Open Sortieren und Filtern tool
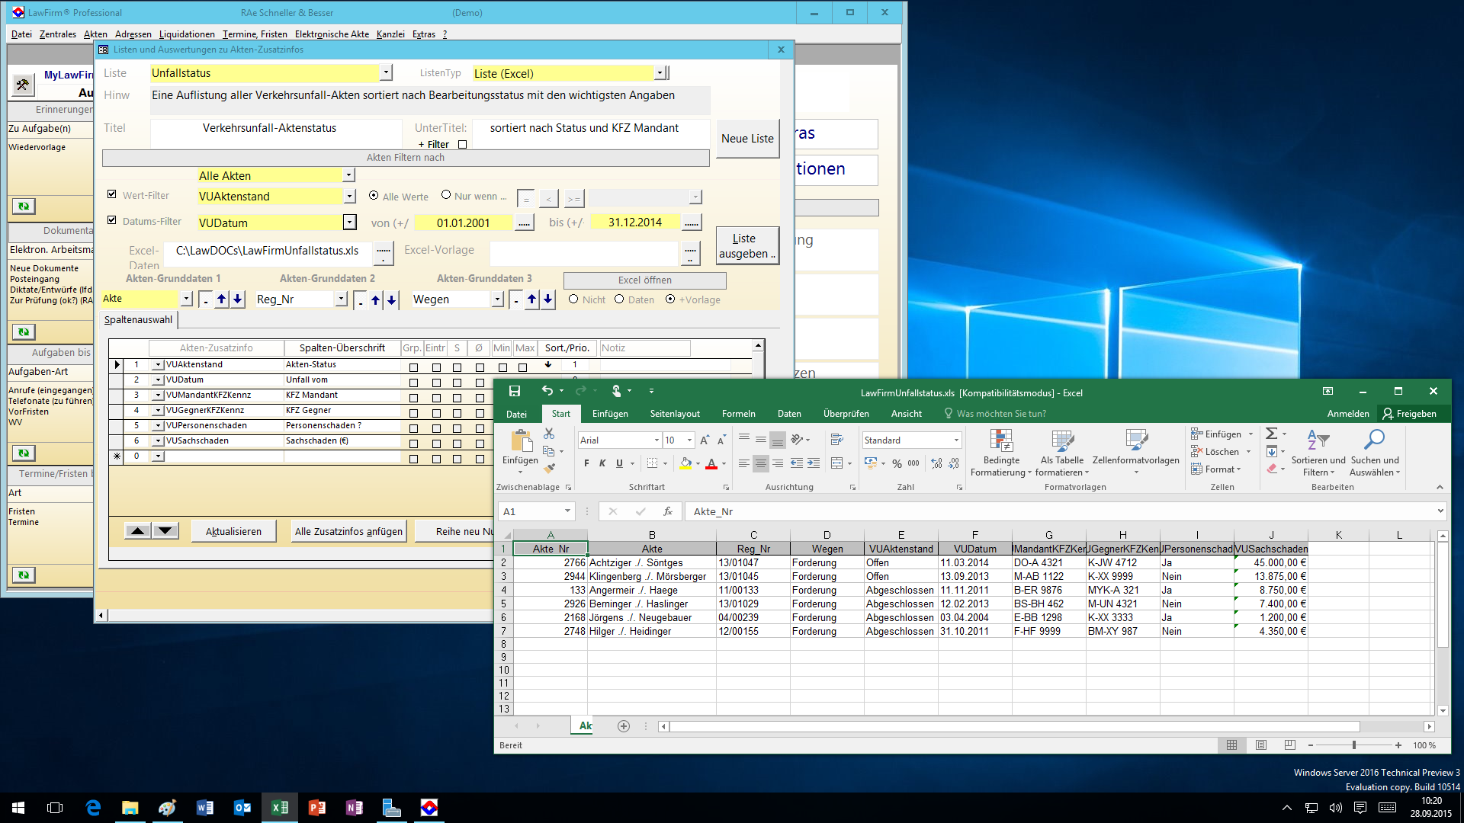Screen dimensions: 1464x823 1318,453
